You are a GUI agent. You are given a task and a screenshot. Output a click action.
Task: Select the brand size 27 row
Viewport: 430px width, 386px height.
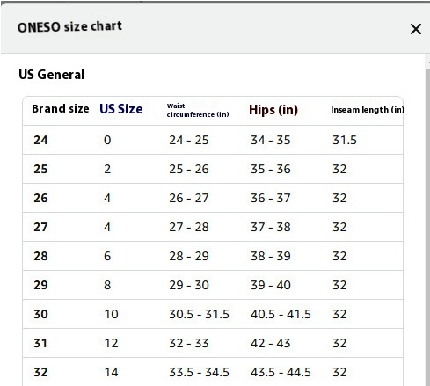(213, 227)
